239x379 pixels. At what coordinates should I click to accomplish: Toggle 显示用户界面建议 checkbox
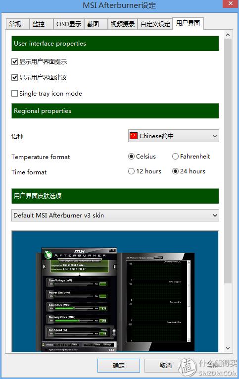click(x=15, y=78)
